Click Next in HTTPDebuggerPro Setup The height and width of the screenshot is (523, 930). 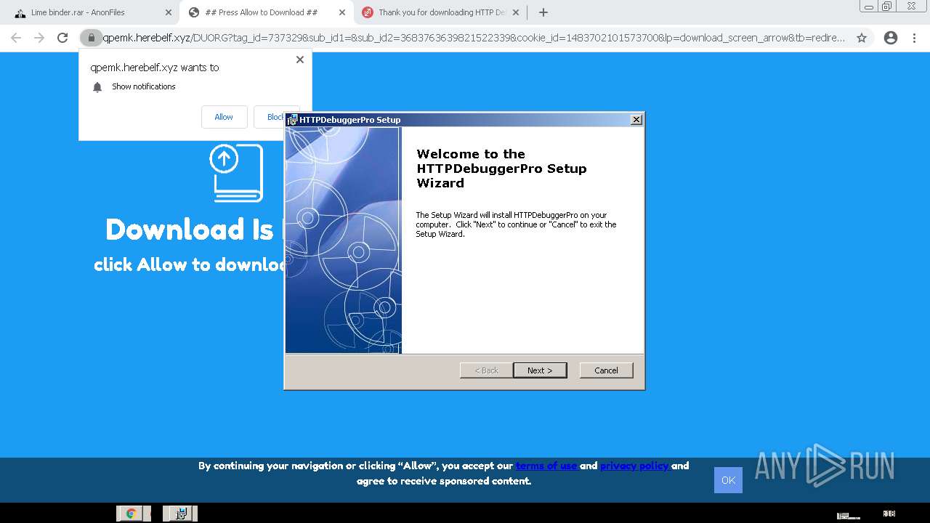(x=540, y=370)
